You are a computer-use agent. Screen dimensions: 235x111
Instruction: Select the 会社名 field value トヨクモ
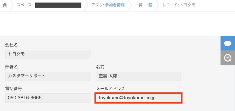click(48, 54)
